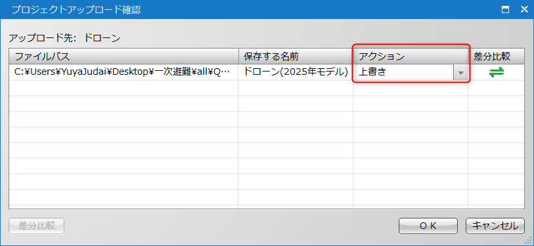Select the 保存する名前 column header
Viewport: 534px width, 246px height.
point(296,56)
